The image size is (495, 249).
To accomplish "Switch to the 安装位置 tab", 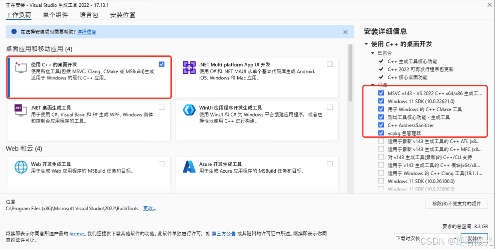I will [122, 15].
